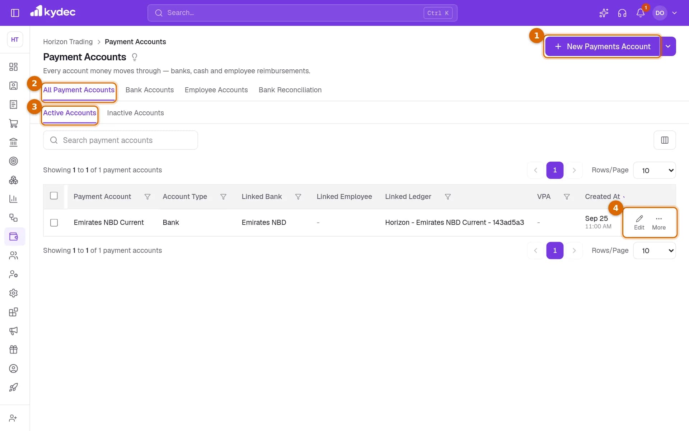Click the headset support icon
The height and width of the screenshot is (431, 689).
pos(622,13)
